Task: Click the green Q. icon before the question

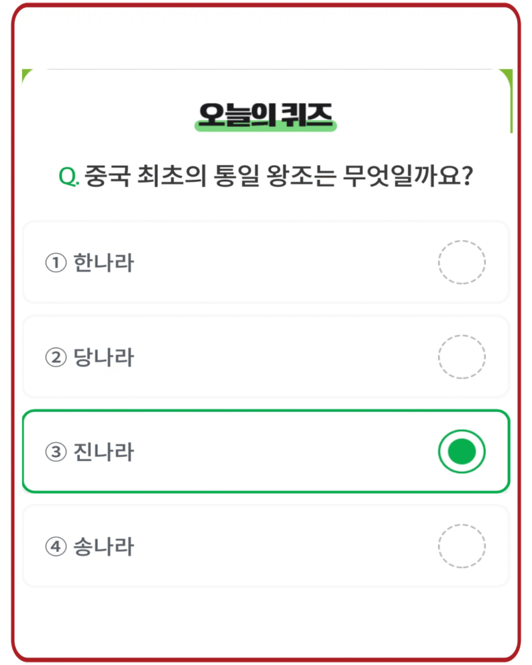Action: tap(68, 174)
